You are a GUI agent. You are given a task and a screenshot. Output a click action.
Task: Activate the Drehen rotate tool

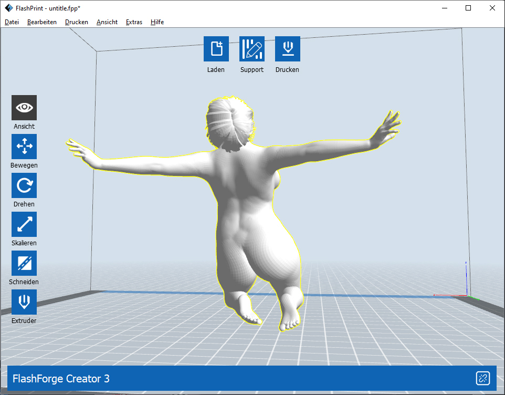(24, 185)
